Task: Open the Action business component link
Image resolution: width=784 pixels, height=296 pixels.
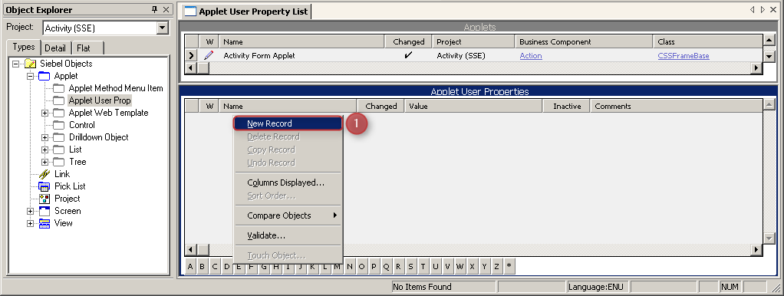Action: (531, 55)
